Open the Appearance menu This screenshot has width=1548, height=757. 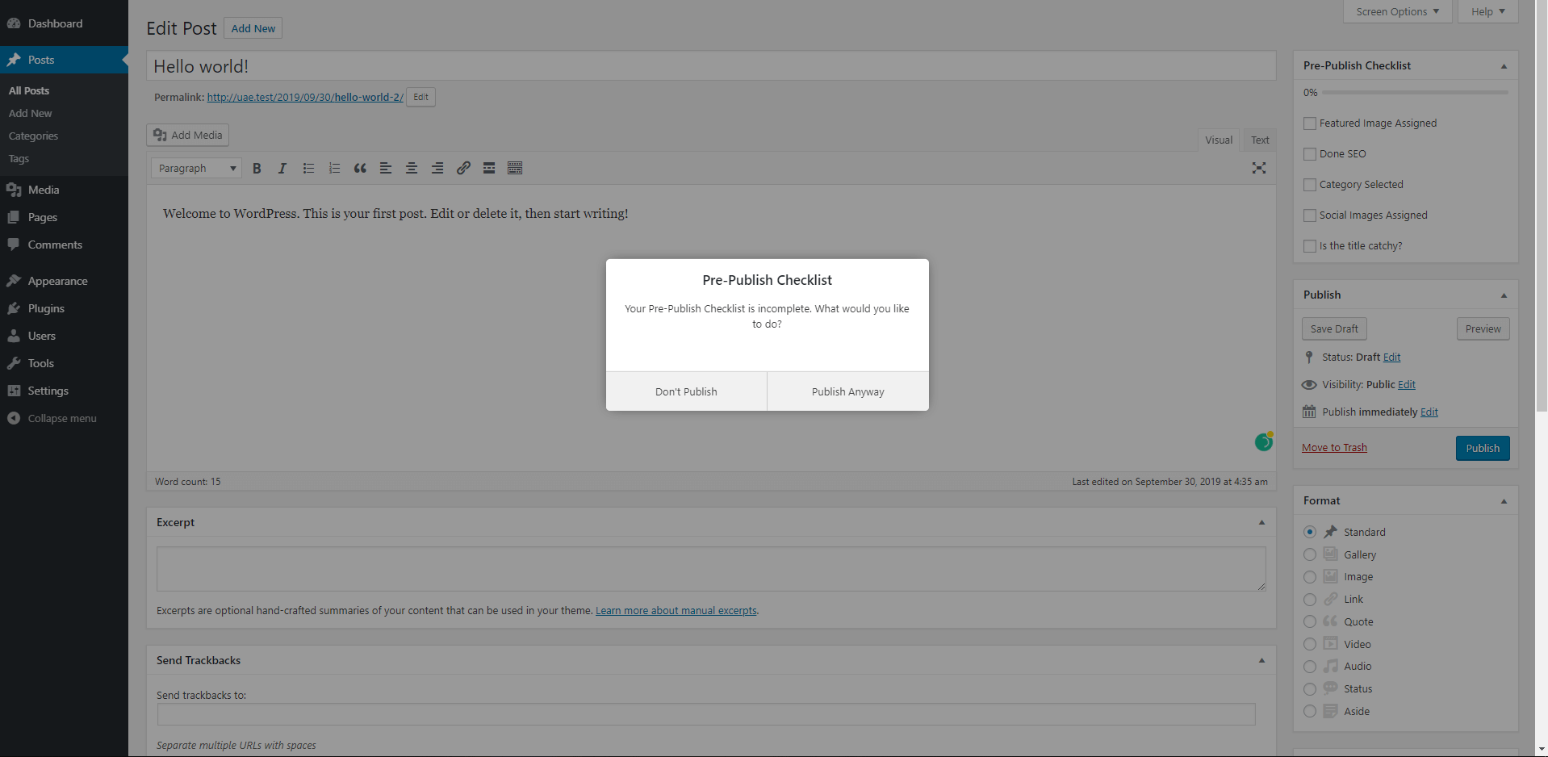[x=64, y=281]
